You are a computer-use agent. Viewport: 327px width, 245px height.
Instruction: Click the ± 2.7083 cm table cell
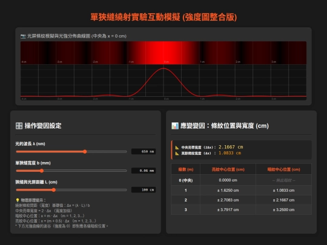click(x=228, y=200)
